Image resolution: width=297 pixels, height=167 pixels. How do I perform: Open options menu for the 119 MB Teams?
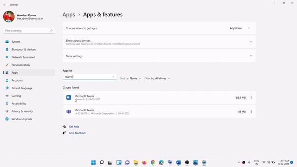251,111
